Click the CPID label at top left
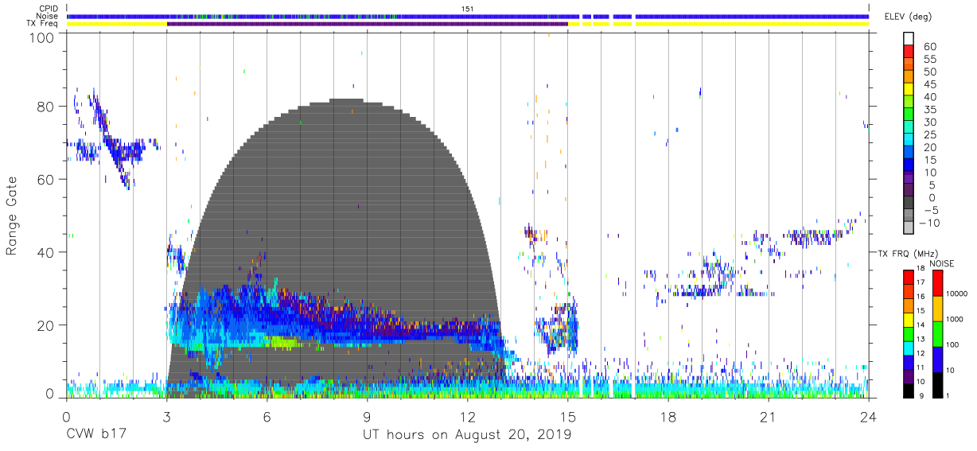Image resolution: width=977 pixels, height=451 pixels. 49,8
